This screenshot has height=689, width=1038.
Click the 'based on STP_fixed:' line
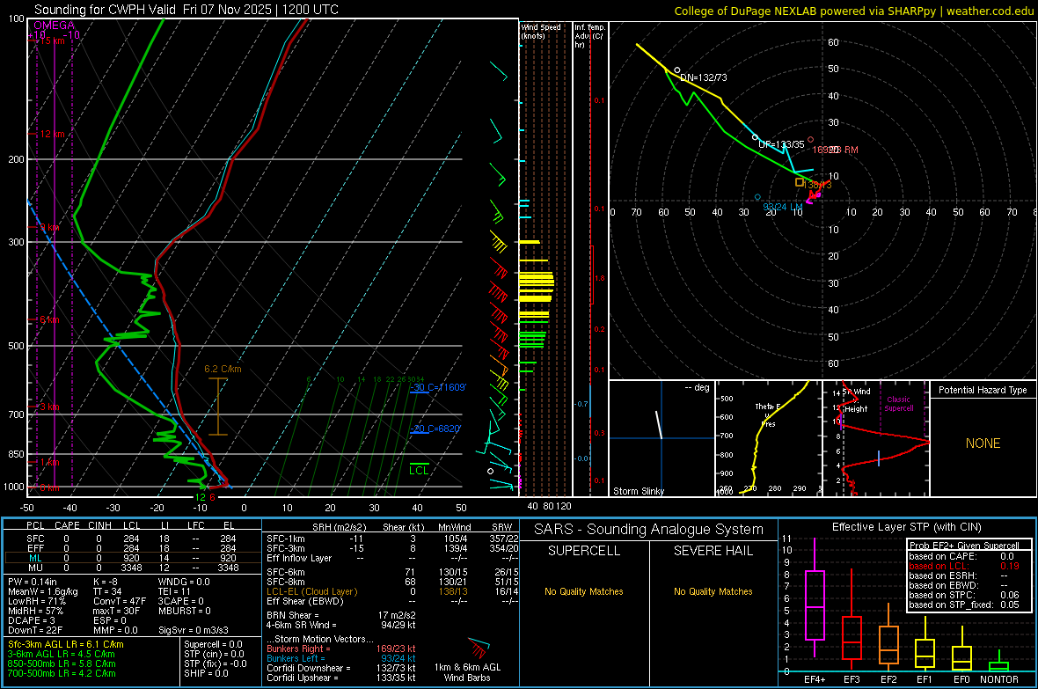point(964,605)
